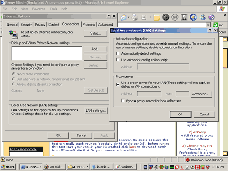Switch to the Programs tab
The height and width of the screenshot is (171, 228).
tap(89, 24)
